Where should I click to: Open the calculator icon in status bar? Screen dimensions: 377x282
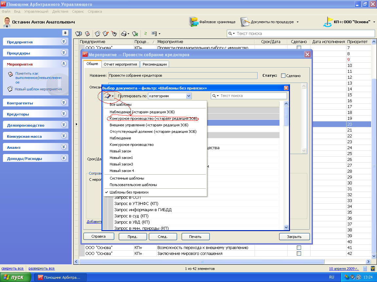point(365,269)
